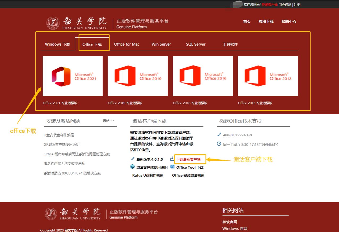
Task: Open 应用下载 in top navigation
Action: (x=266, y=21)
